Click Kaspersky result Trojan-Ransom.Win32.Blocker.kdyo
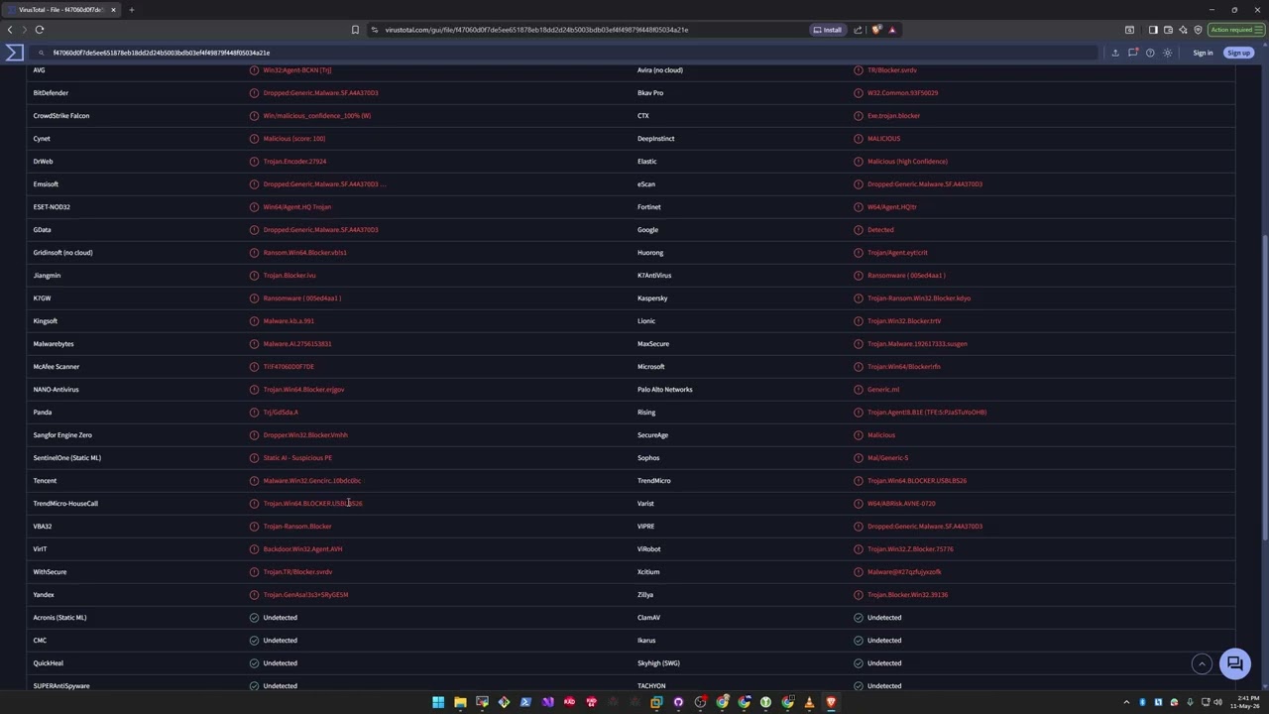 [919, 298]
